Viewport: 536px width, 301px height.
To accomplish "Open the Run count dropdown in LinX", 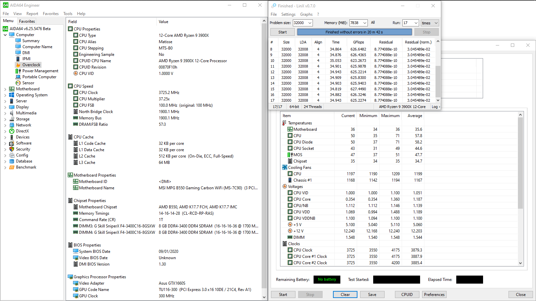I will (416, 23).
